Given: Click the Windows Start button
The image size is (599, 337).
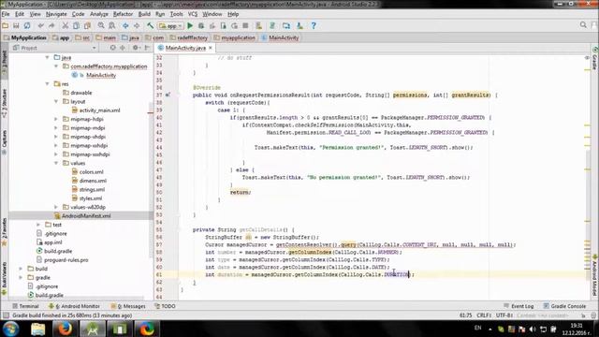Looking at the screenshot, I should (x=10, y=329).
